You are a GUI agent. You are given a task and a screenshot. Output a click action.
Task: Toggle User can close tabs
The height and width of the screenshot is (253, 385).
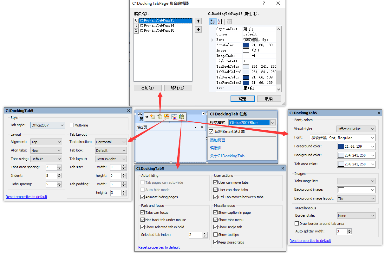215,190
